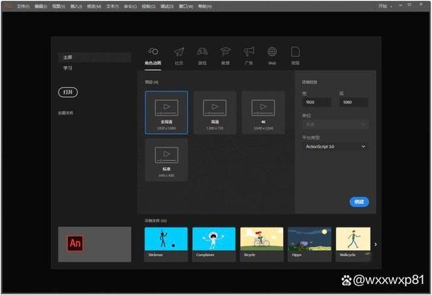Viewport: 432px width, 295px height.
Task: Choose the SD 640x480 preset tile
Action: 166,160
